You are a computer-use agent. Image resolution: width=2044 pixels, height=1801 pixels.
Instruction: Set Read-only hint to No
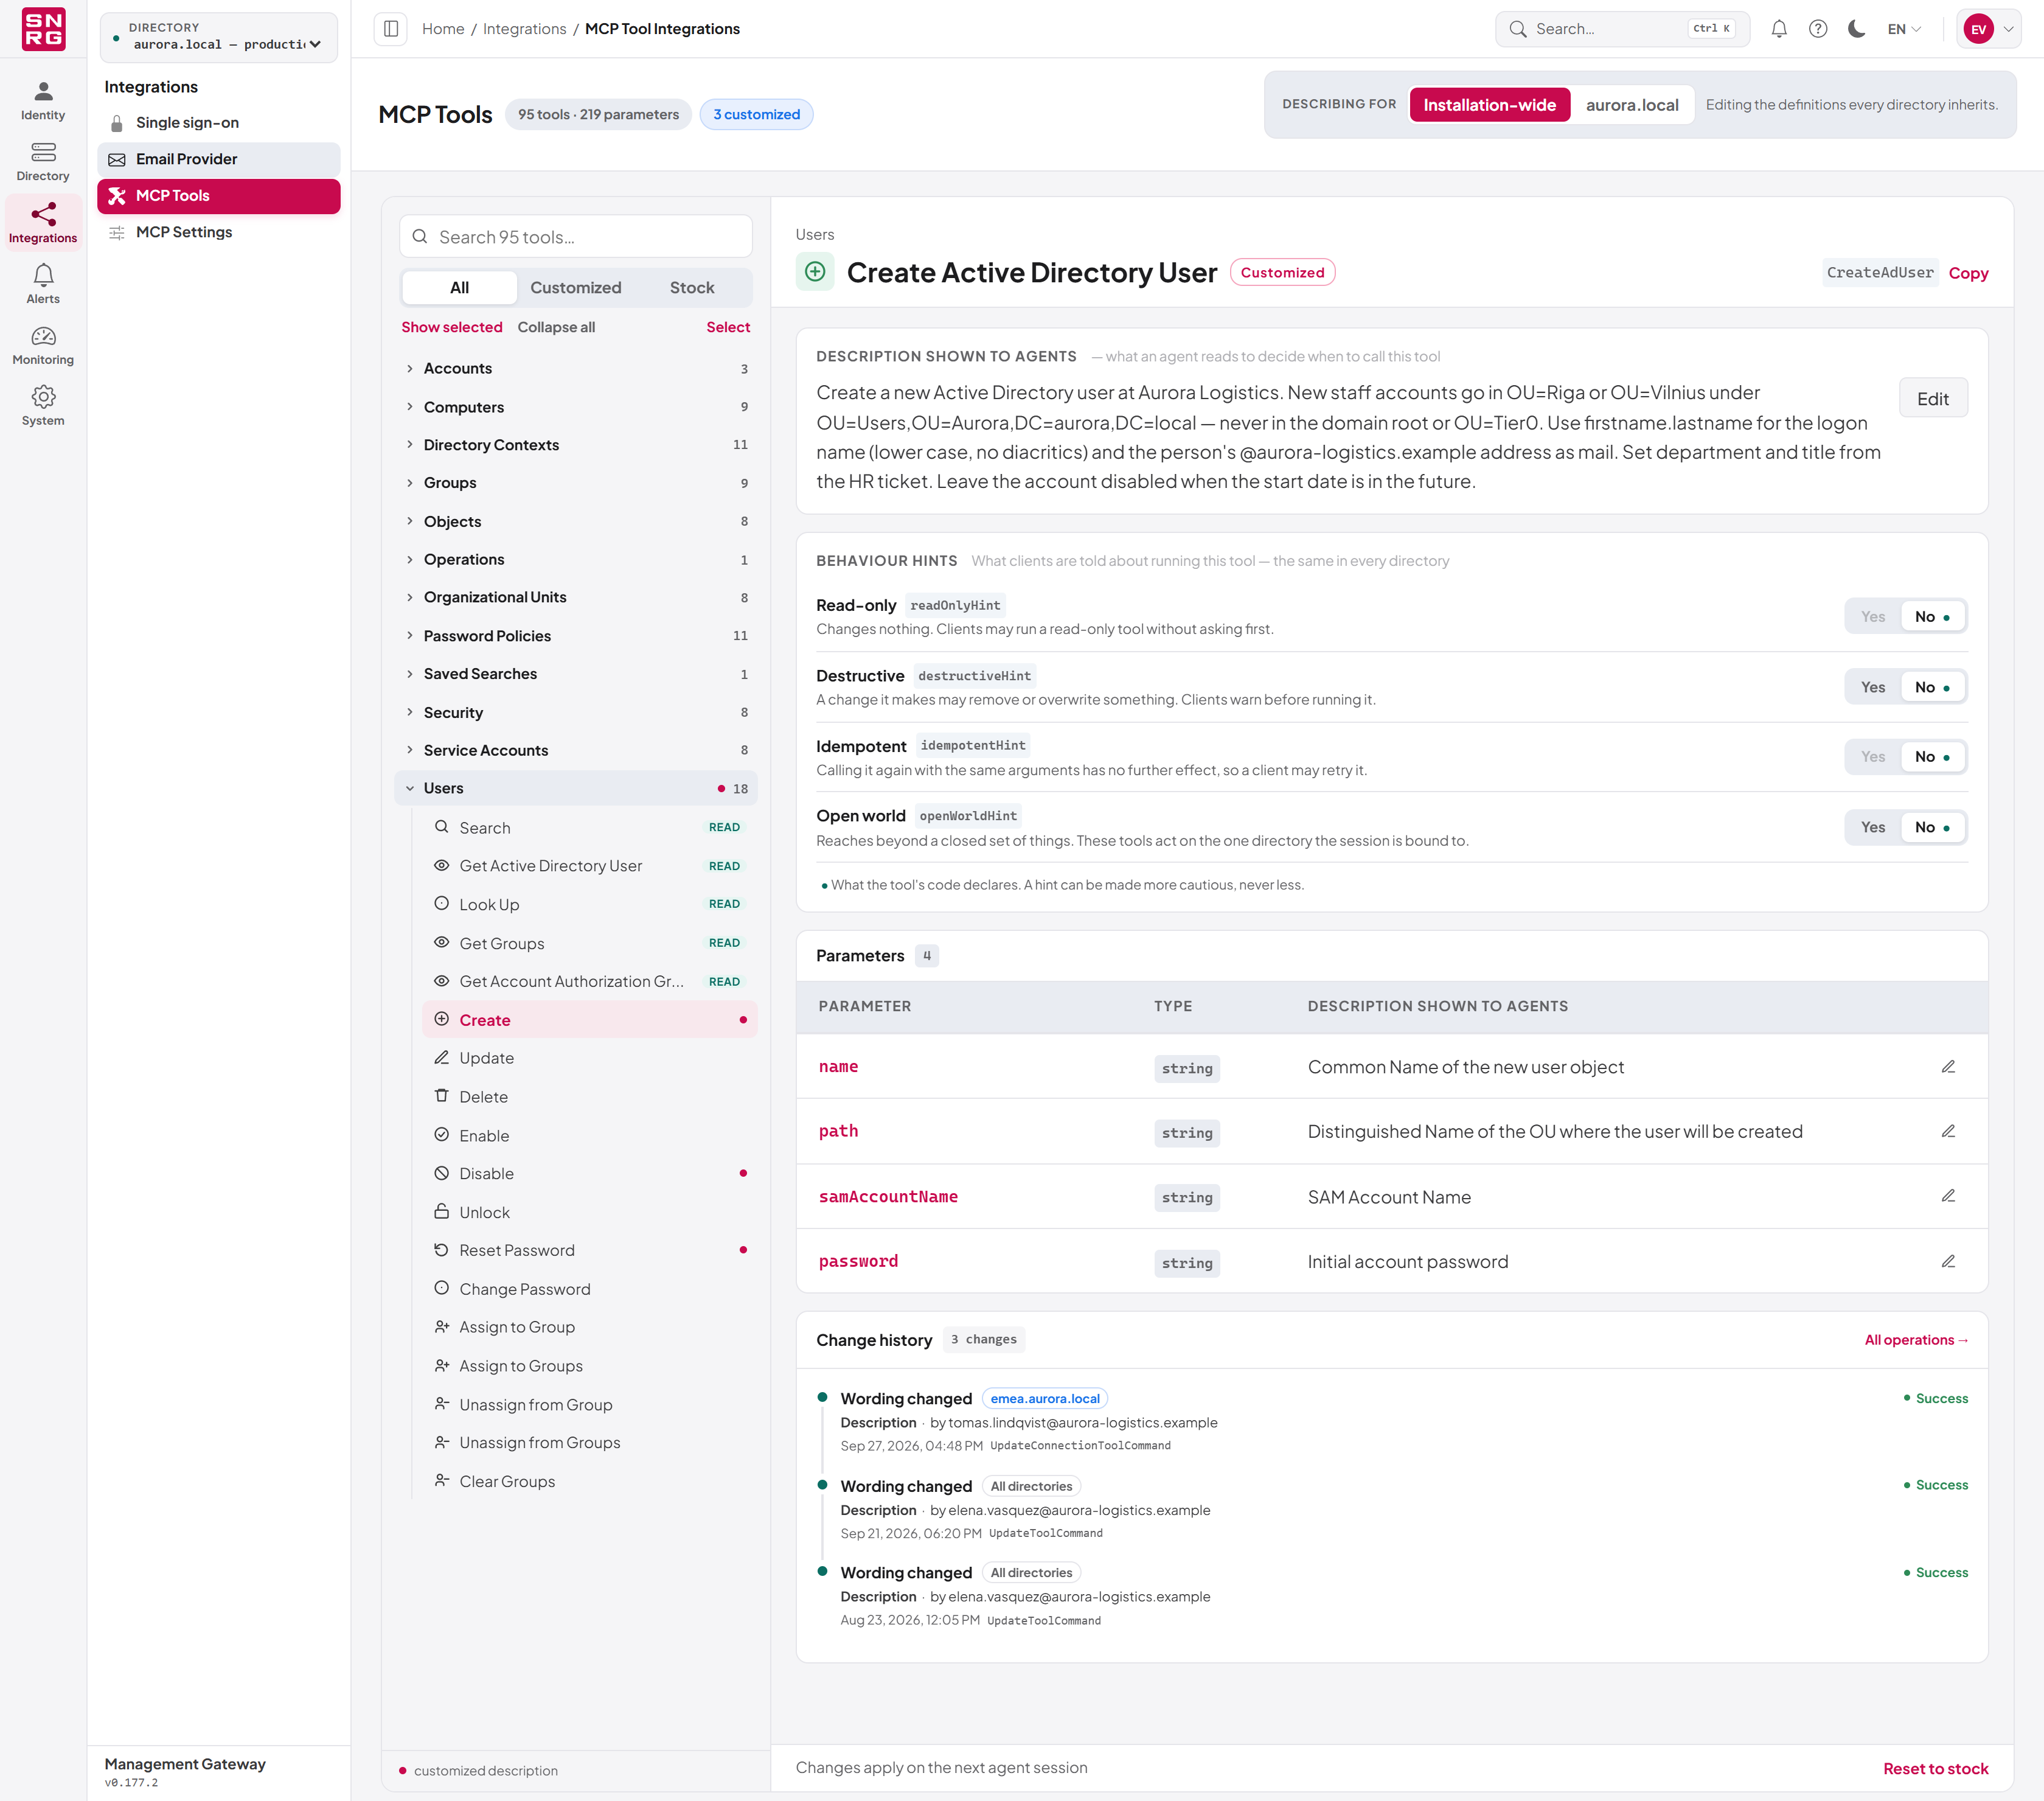[x=1932, y=617]
